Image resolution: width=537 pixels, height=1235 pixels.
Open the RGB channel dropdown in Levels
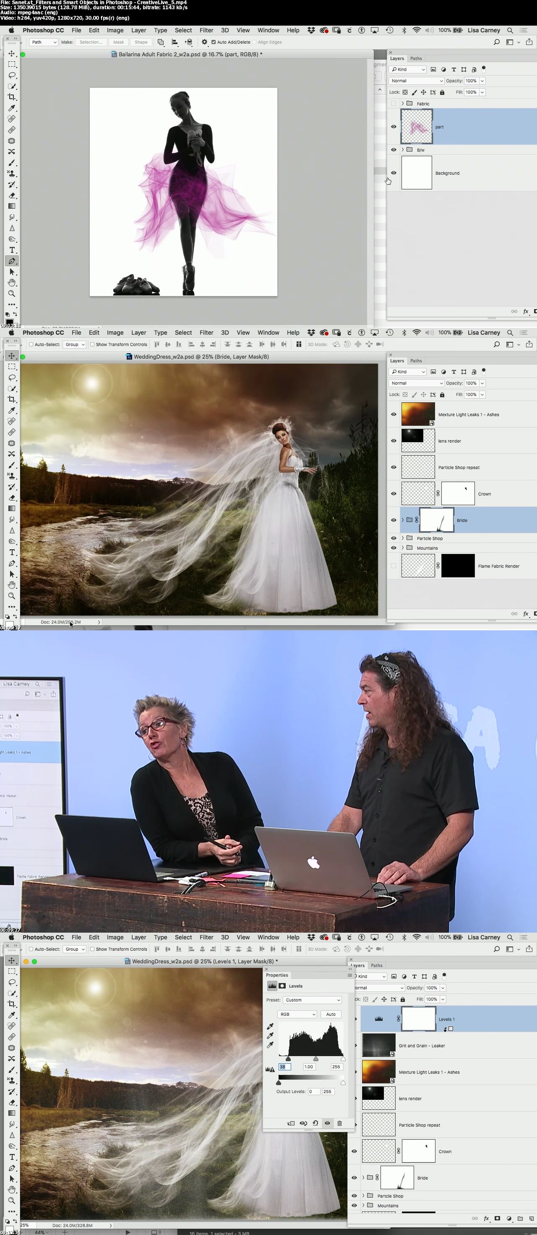pos(297,1014)
